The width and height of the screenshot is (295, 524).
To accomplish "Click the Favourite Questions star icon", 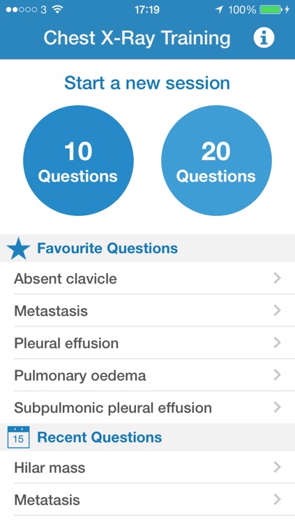I will 18,249.
